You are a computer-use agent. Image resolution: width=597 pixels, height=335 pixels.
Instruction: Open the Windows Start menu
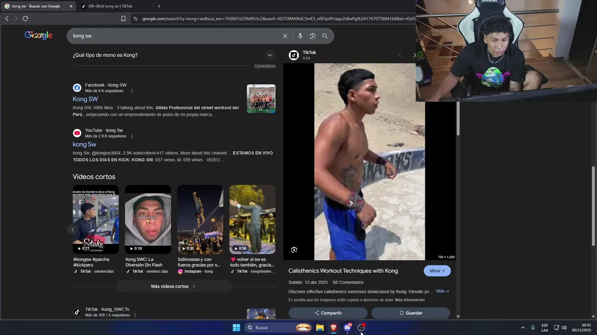tap(236, 328)
